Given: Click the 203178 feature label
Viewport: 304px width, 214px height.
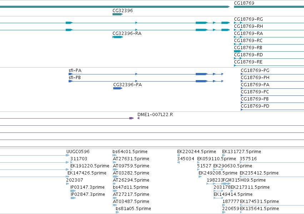Looking at the screenshot, I should [222, 187].
